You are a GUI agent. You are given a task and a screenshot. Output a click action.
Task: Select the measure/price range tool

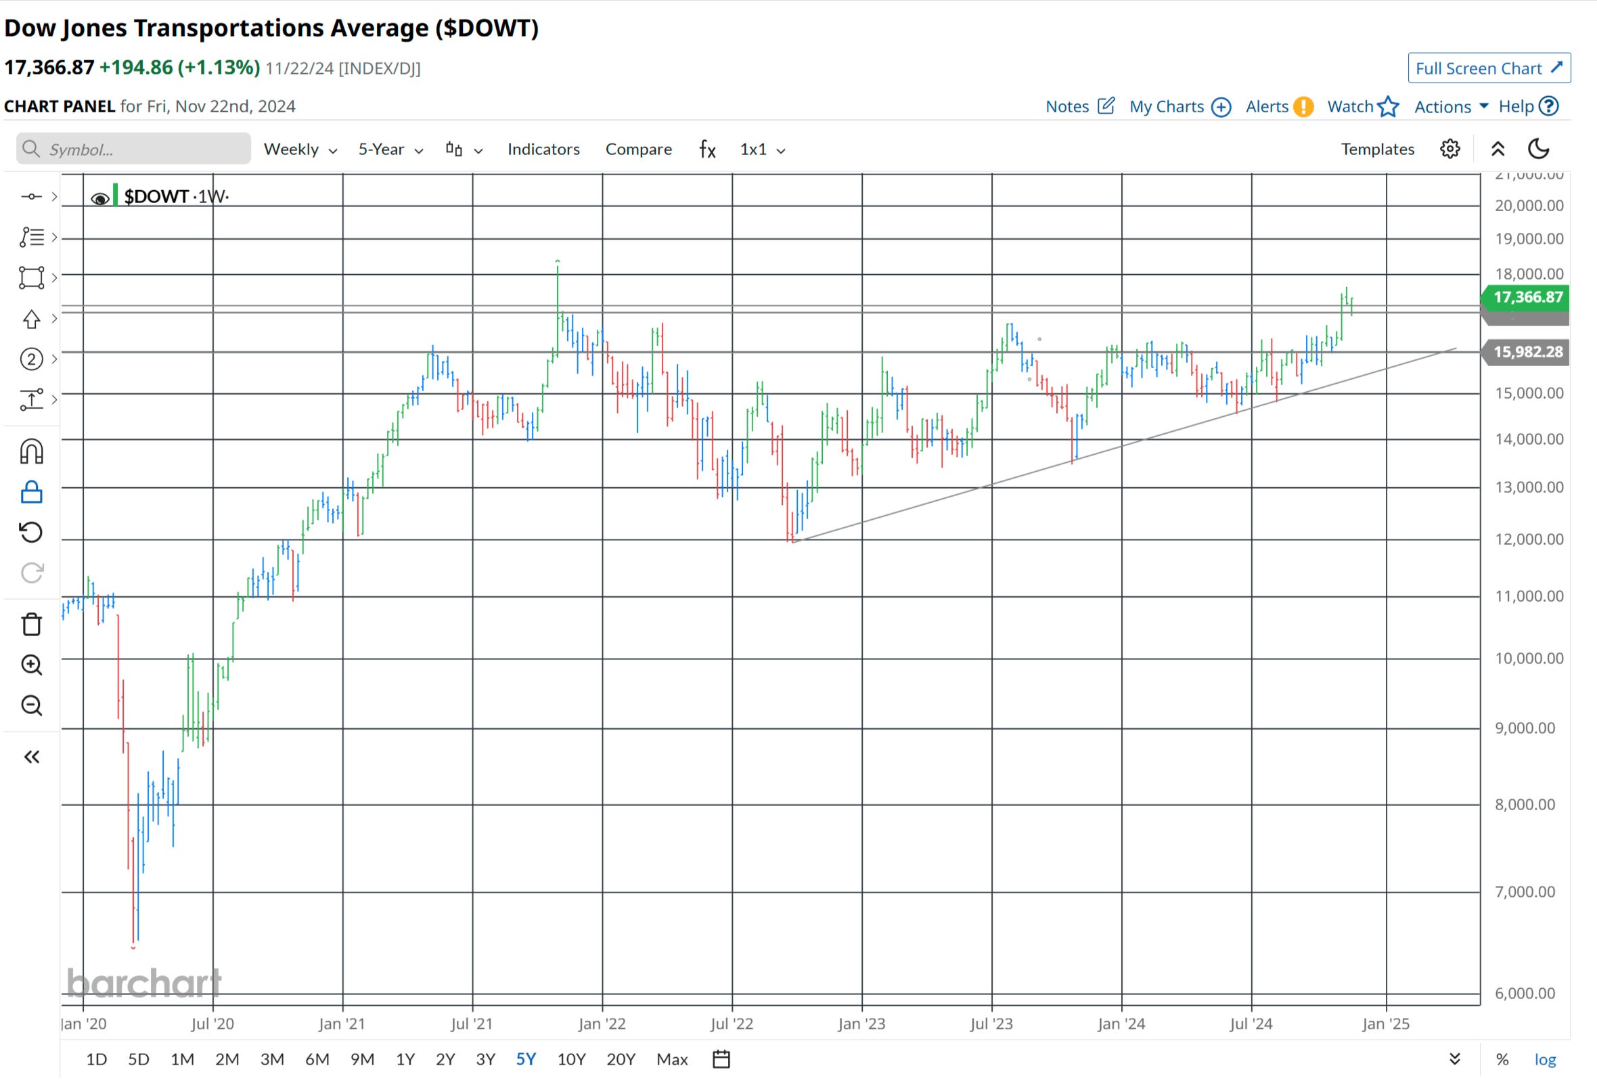(32, 399)
